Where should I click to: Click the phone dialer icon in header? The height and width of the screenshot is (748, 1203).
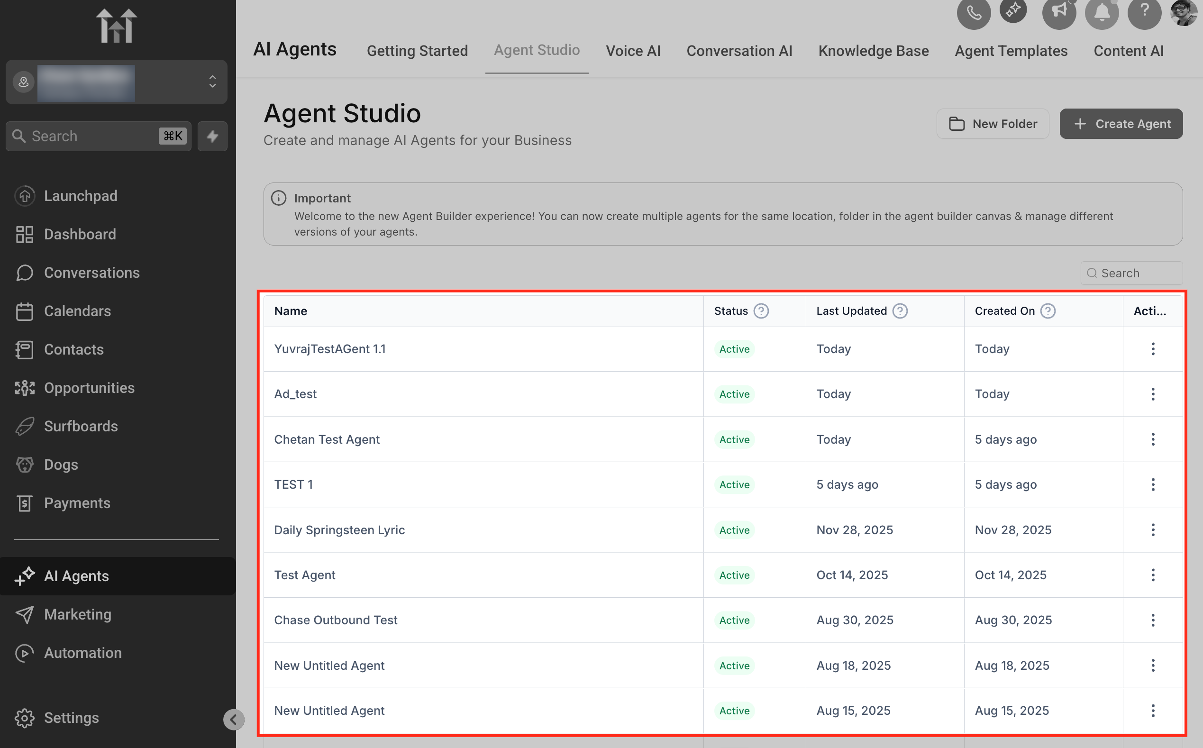tap(974, 12)
